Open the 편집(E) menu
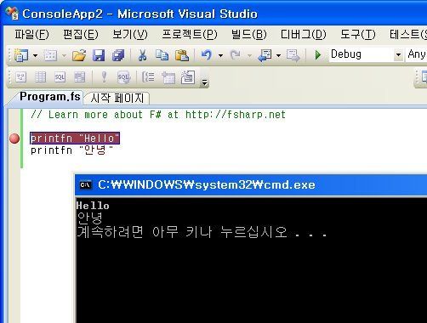This screenshot has width=427, height=323. [x=81, y=35]
